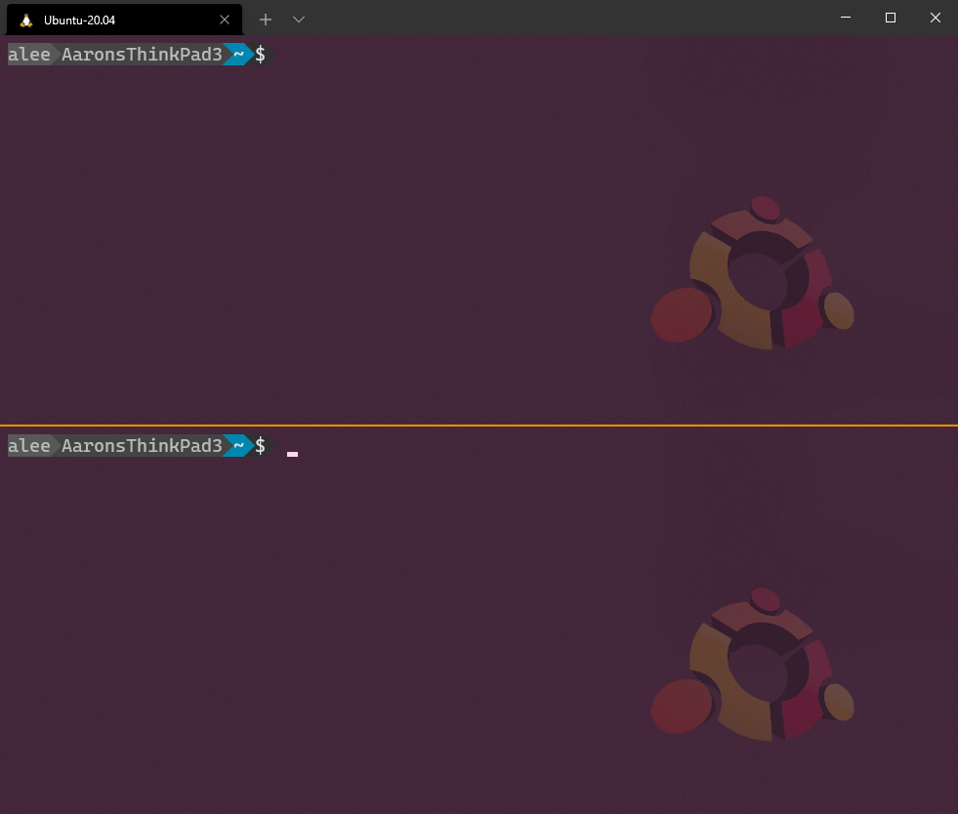The height and width of the screenshot is (814, 958).
Task: Close the Ubuntu-20.04 tab
Action: point(225,20)
